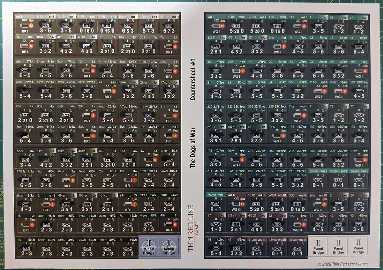Click the © 2020 Thin Red Line Games notice

tap(342, 264)
